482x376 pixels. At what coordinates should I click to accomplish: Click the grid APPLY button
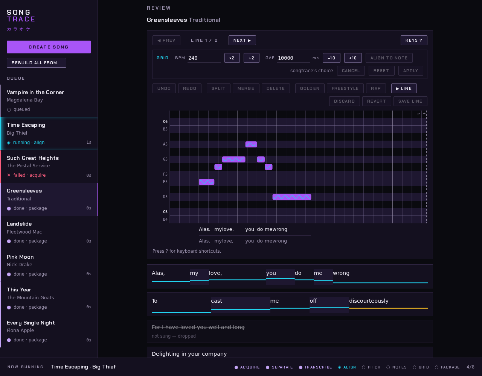[411, 71]
